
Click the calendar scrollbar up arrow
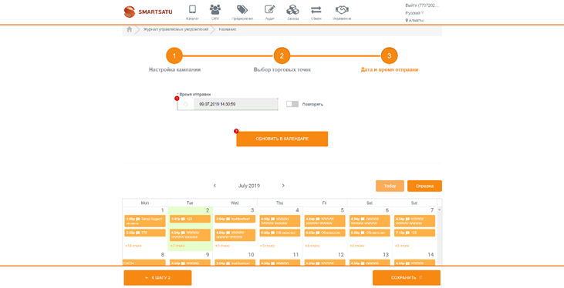[x=440, y=209]
